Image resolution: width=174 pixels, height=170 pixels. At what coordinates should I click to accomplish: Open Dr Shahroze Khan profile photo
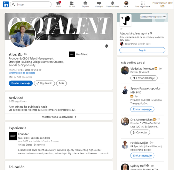[125, 122]
